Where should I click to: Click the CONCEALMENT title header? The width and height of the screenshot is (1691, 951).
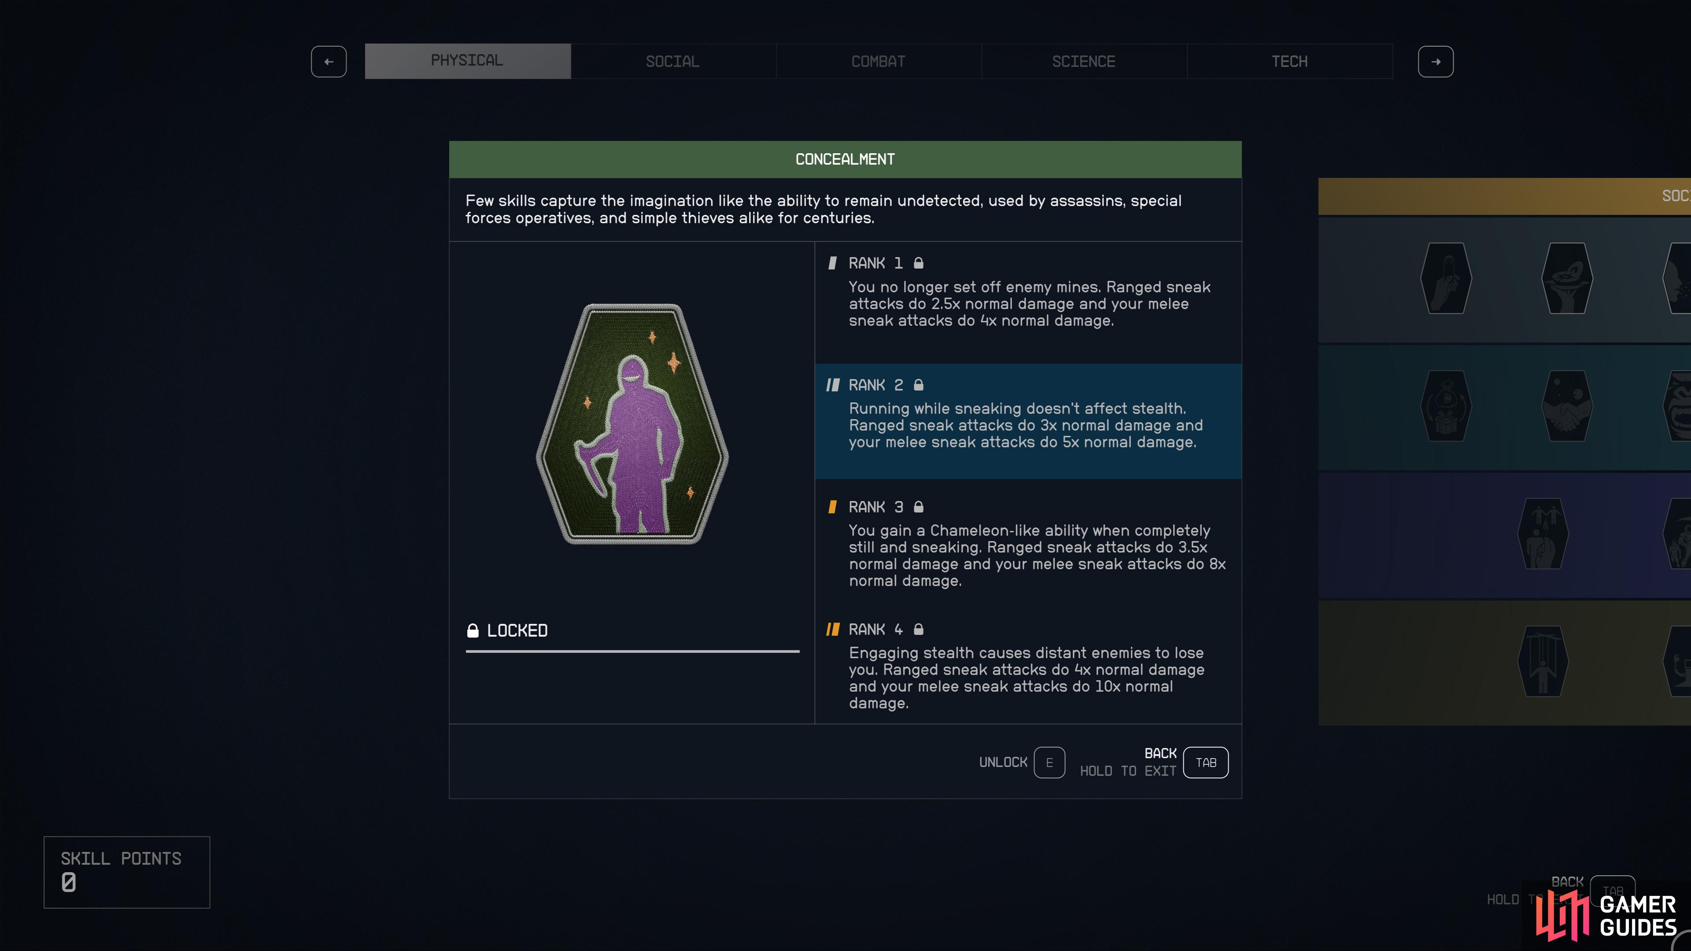(845, 159)
